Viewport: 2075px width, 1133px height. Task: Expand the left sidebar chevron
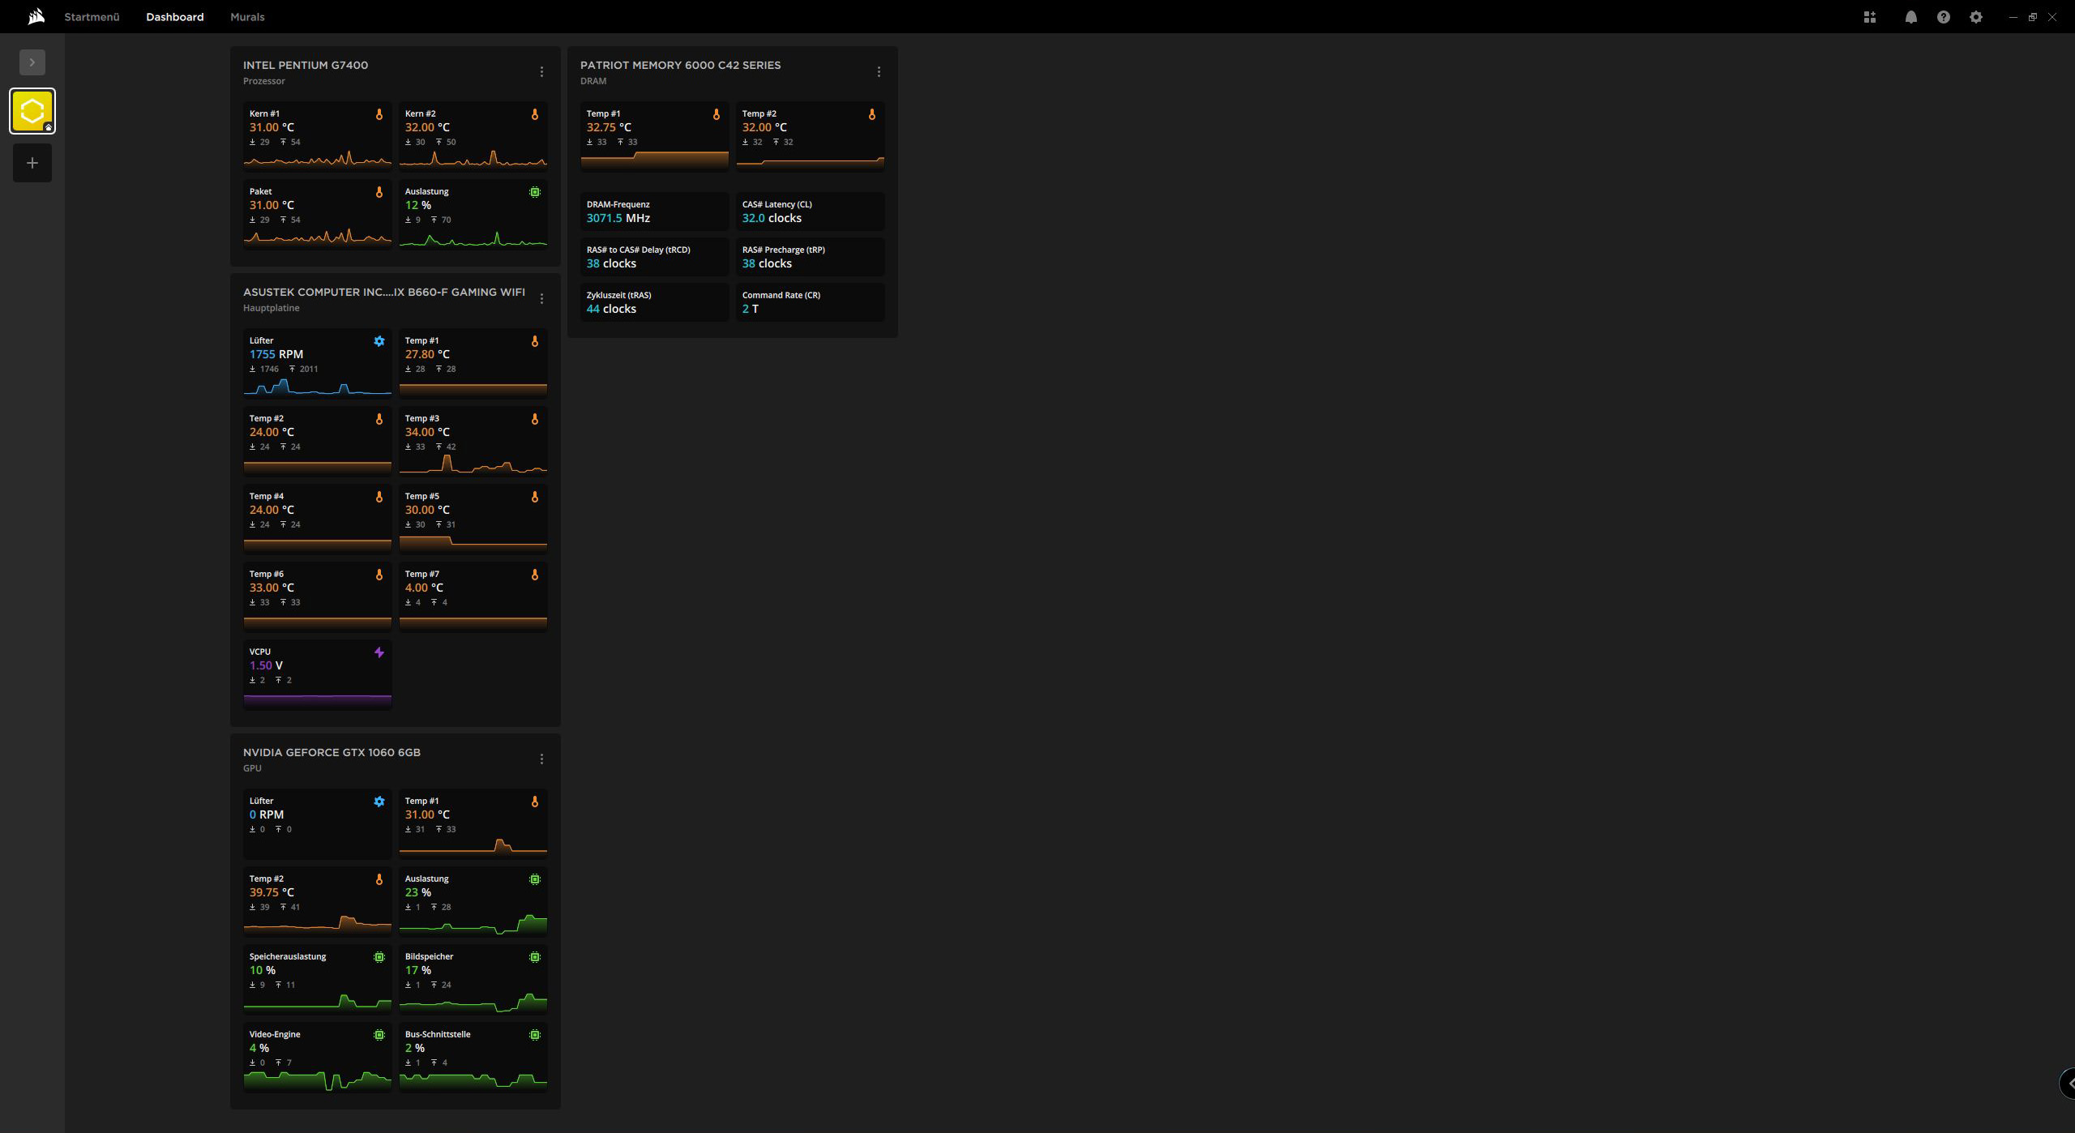32,62
